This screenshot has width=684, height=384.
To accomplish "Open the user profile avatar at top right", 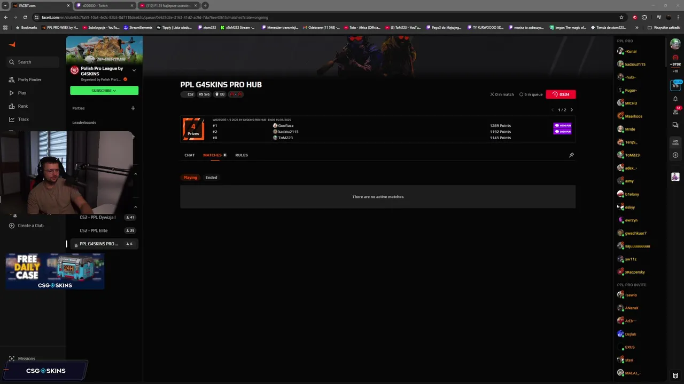I will tap(675, 44).
